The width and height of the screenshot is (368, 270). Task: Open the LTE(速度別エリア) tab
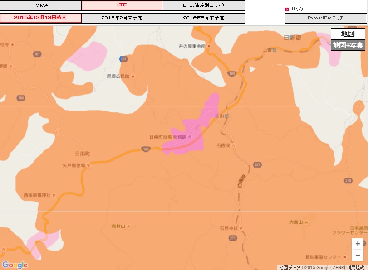[x=203, y=5]
